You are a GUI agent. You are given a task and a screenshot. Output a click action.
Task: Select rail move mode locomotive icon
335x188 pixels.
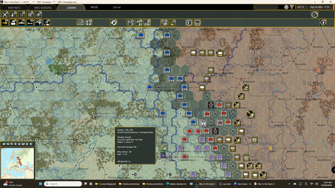pos(13,22)
